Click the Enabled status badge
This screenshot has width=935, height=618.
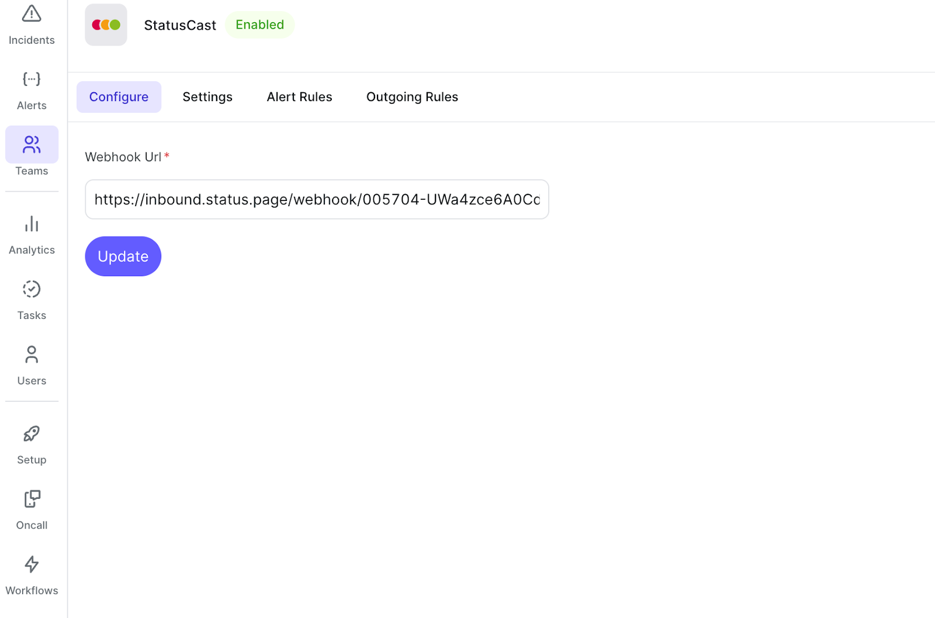(x=259, y=25)
